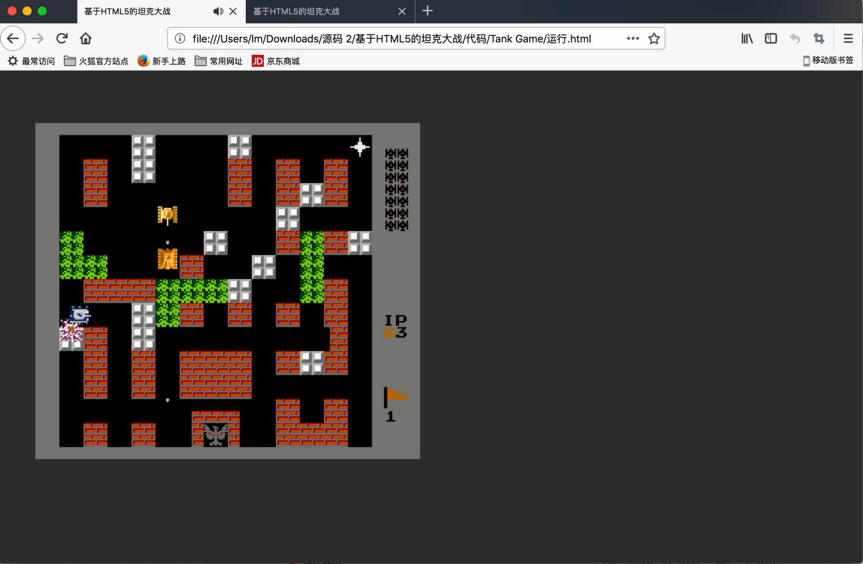Toggle the sidebar view icon
863x564 pixels.
pyautogui.click(x=771, y=39)
